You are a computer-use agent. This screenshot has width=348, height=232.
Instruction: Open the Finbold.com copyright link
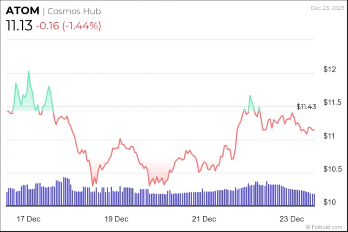pos(324,227)
